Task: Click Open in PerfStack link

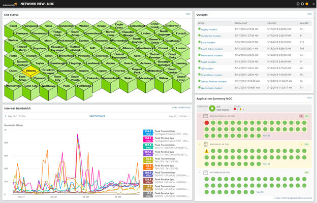Action: pos(181,108)
